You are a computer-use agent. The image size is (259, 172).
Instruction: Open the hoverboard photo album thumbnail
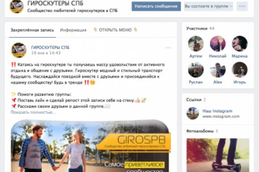[x=218, y=155]
